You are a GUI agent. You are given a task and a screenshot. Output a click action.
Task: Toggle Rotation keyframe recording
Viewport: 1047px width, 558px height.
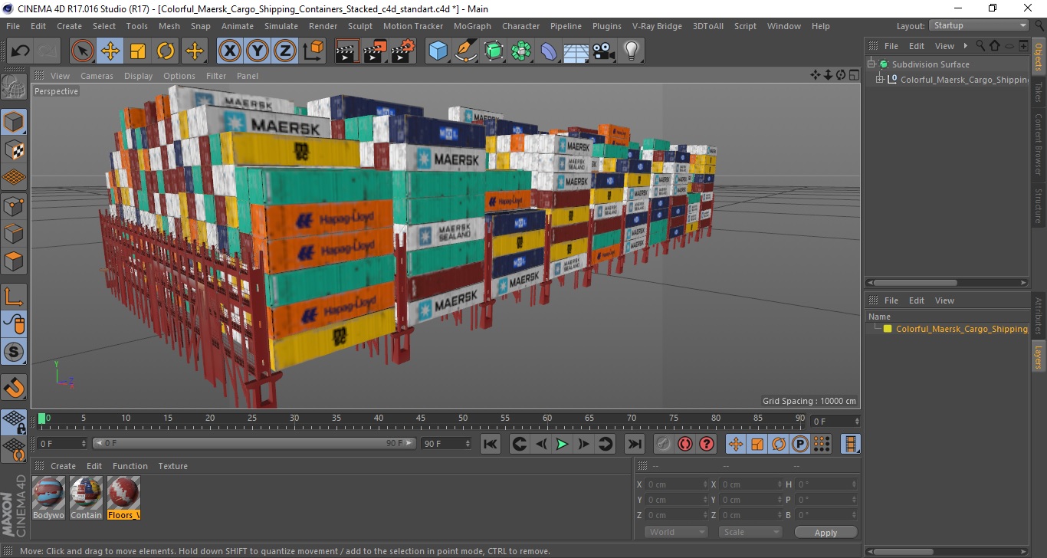pyautogui.click(x=778, y=444)
